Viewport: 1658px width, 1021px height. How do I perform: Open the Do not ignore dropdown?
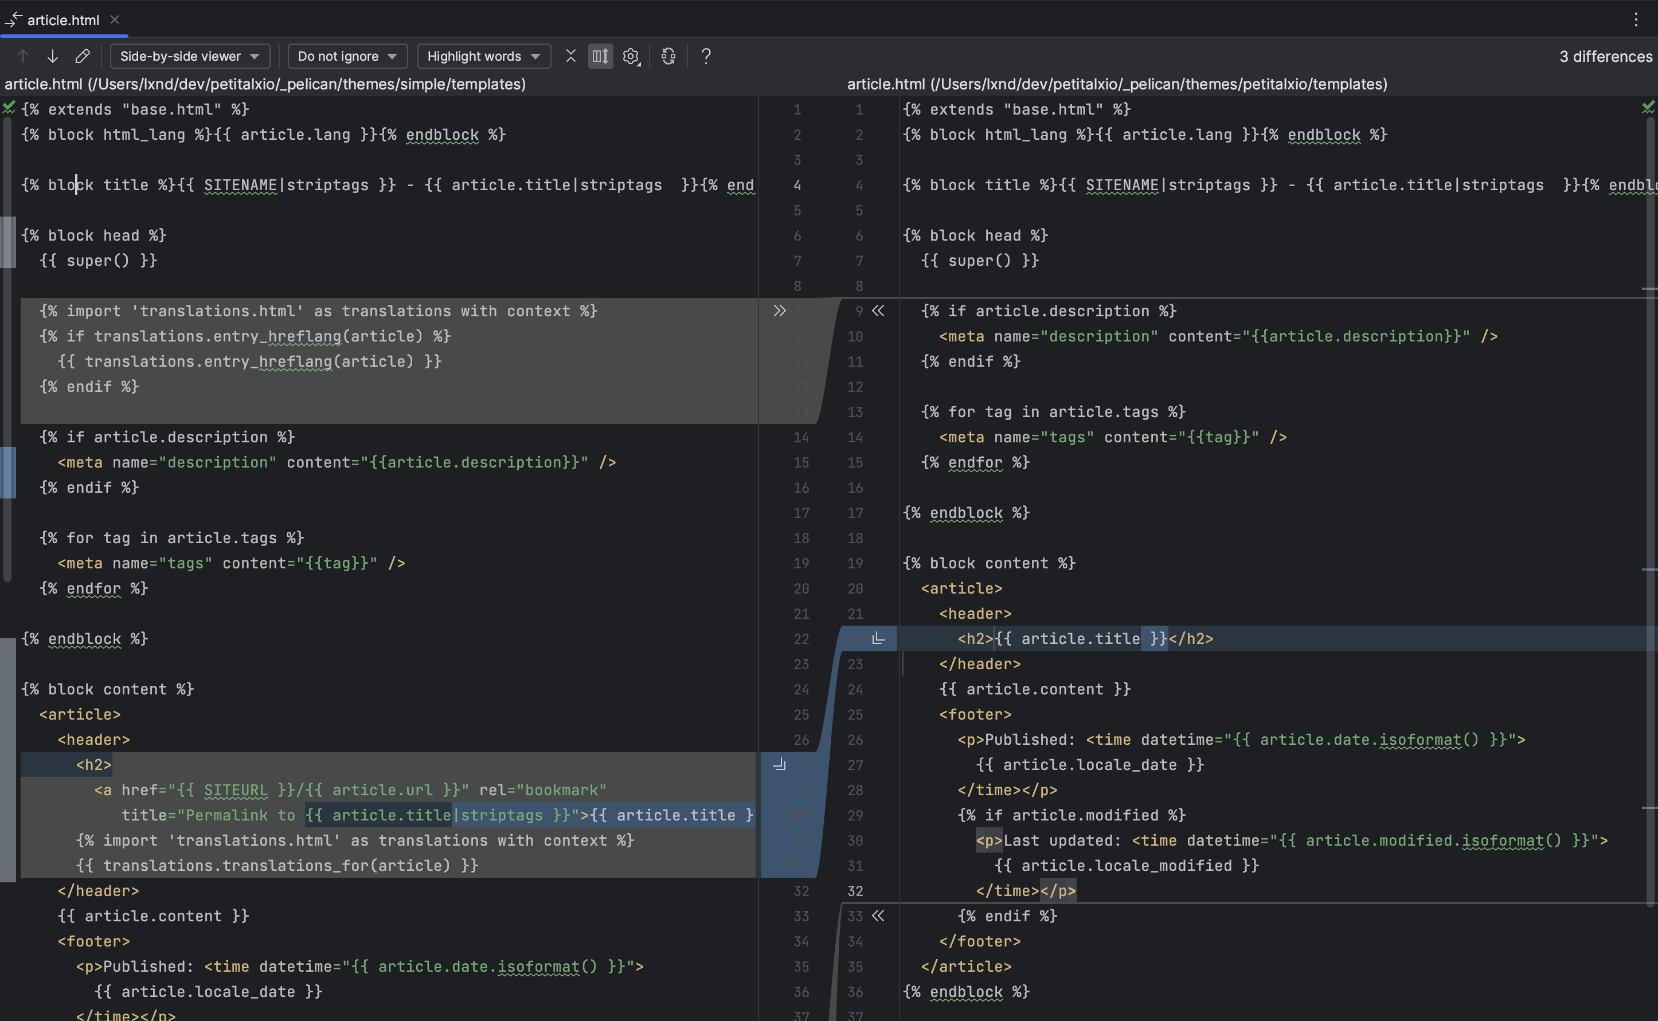(x=347, y=56)
